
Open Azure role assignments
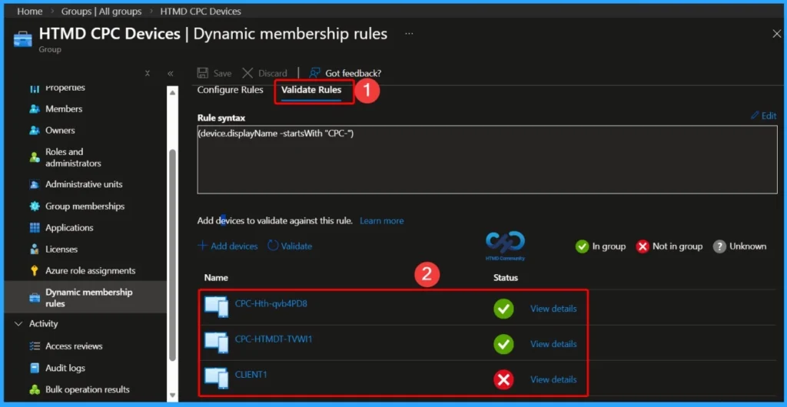coord(91,270)
